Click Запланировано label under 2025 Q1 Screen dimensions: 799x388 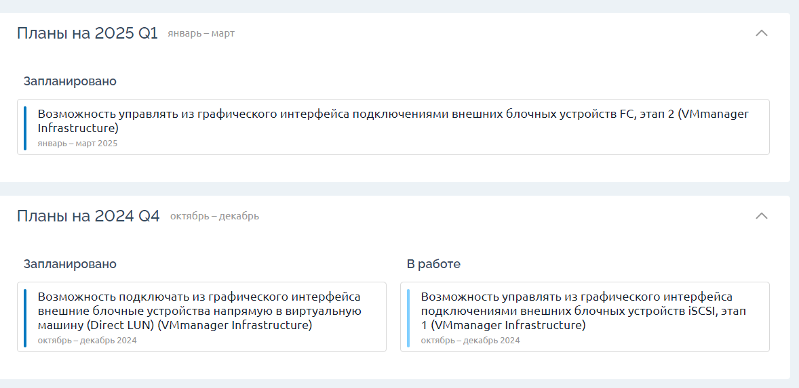tap(70, 81)
